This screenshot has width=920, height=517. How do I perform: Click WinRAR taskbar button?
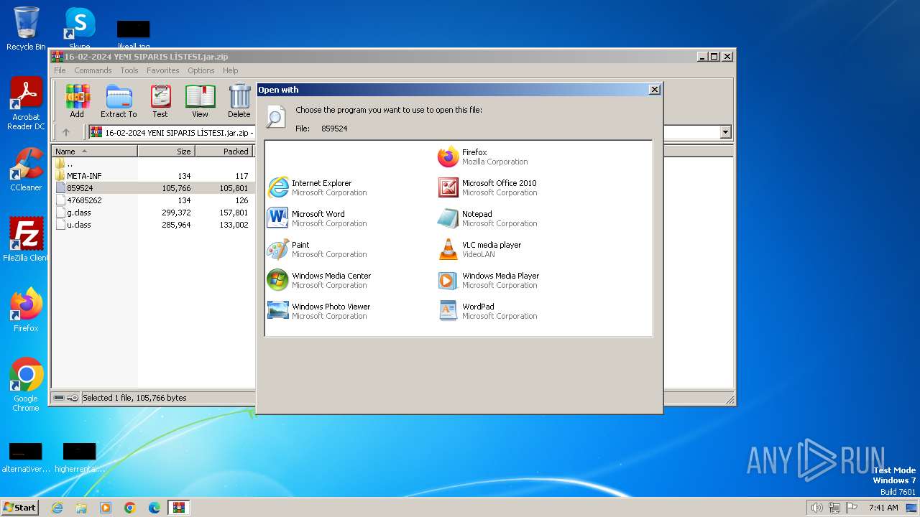point(179,508)
